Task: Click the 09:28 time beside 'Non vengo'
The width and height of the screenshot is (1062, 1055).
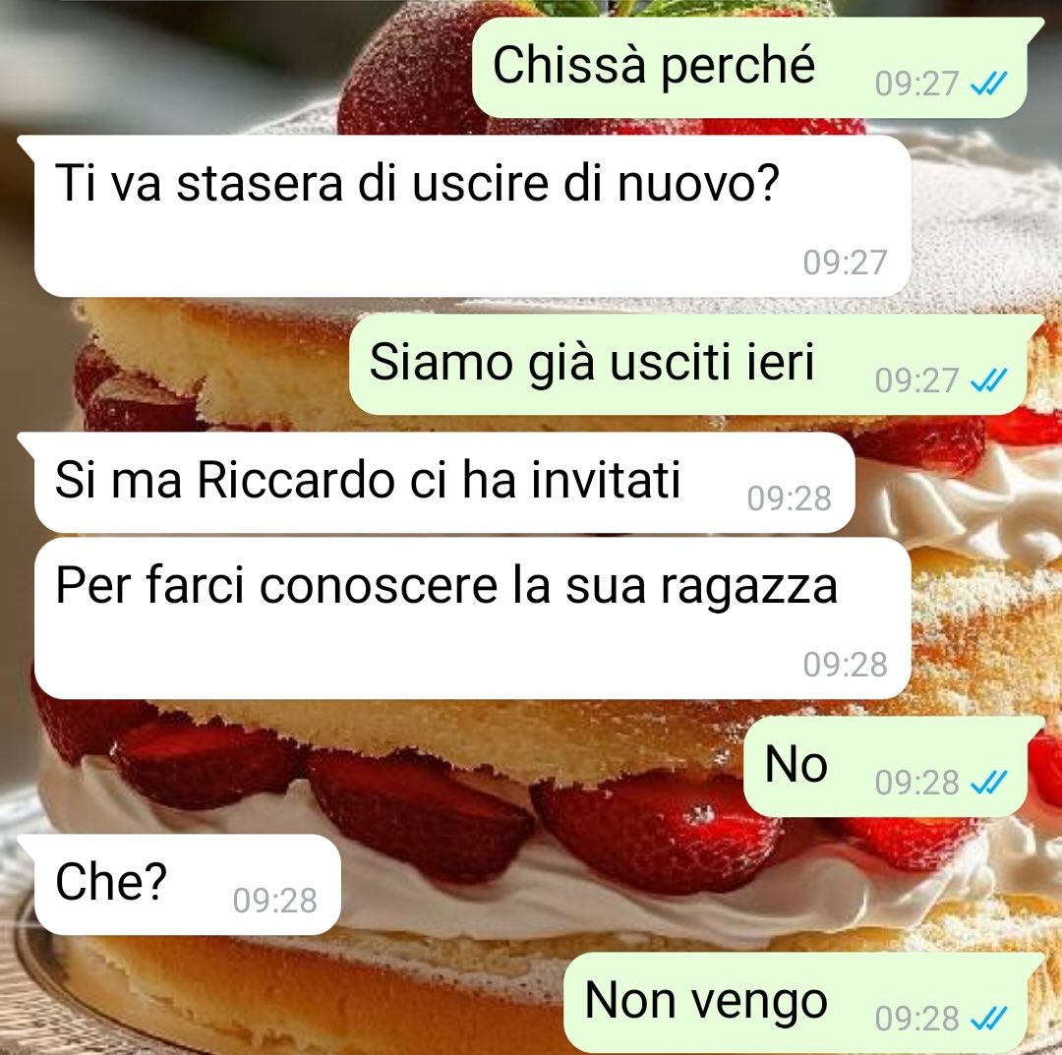Action: click(x=916, y=1019)
